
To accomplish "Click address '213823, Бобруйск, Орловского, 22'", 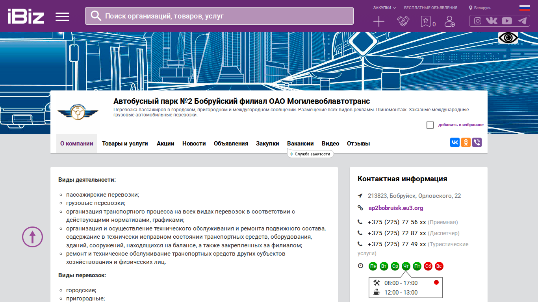I will click(414, 196).
